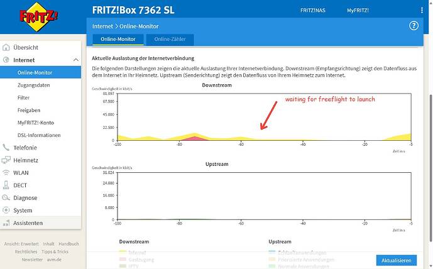This screenshot has width=433, height=269.
Task: Open the avm.de footer link
Action: (x=54, y=260)
